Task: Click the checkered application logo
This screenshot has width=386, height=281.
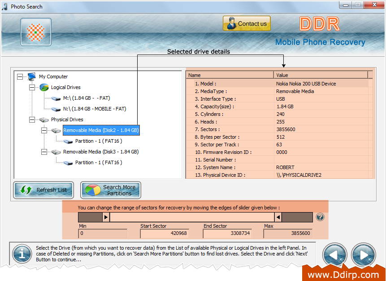Action: 35,32
